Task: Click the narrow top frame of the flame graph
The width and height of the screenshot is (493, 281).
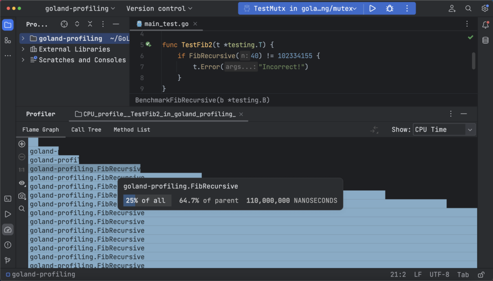Action: pos(33,142)
